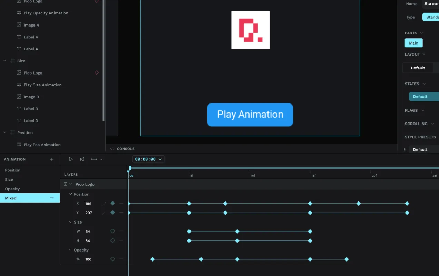Viewport: 439px width, 276px height.
Task: Select the Opacity animation
Action: 12,189
